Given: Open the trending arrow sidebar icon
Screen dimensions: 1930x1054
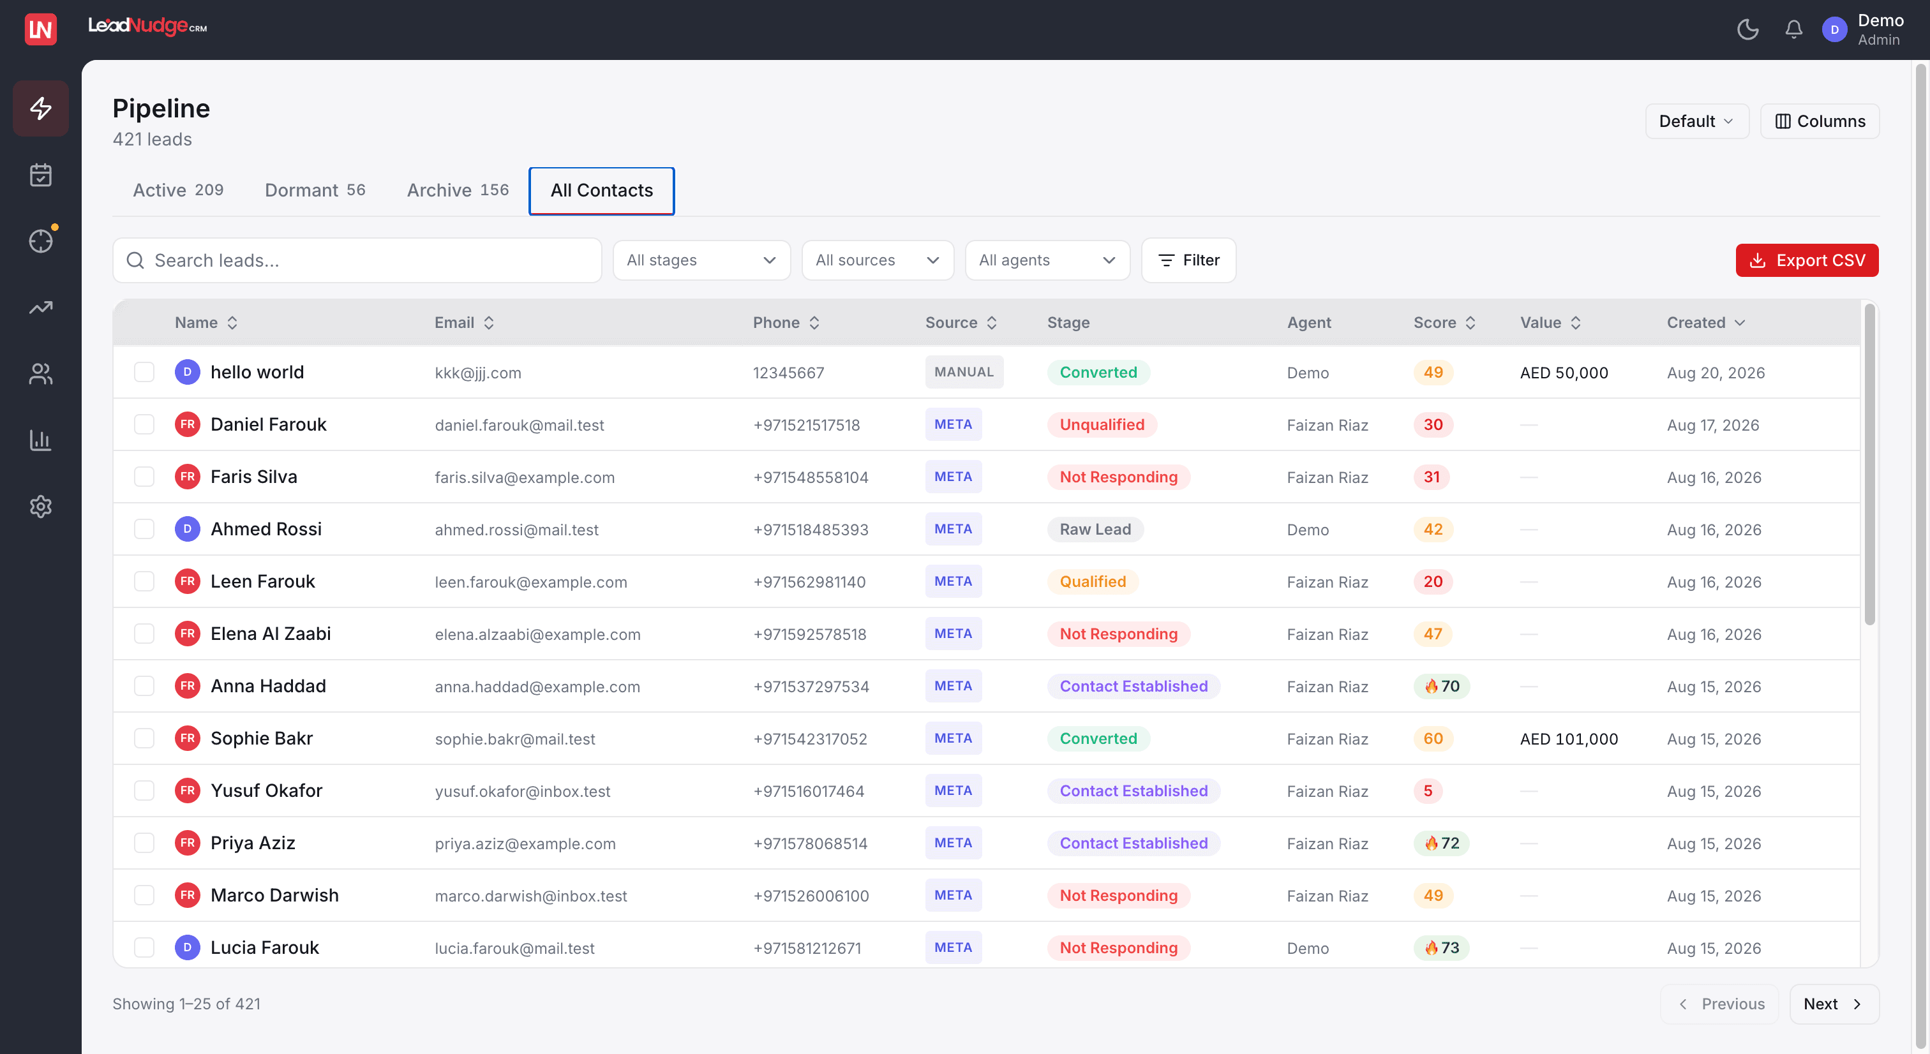Looking at the screenshot, I should coord(40,307).
